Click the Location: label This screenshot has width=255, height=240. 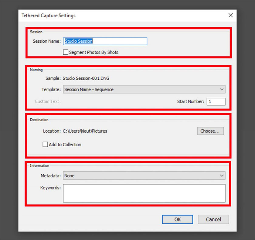tap(52, 131)
